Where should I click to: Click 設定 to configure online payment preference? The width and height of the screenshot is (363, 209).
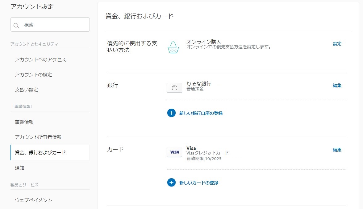click(x=337, y=44)
